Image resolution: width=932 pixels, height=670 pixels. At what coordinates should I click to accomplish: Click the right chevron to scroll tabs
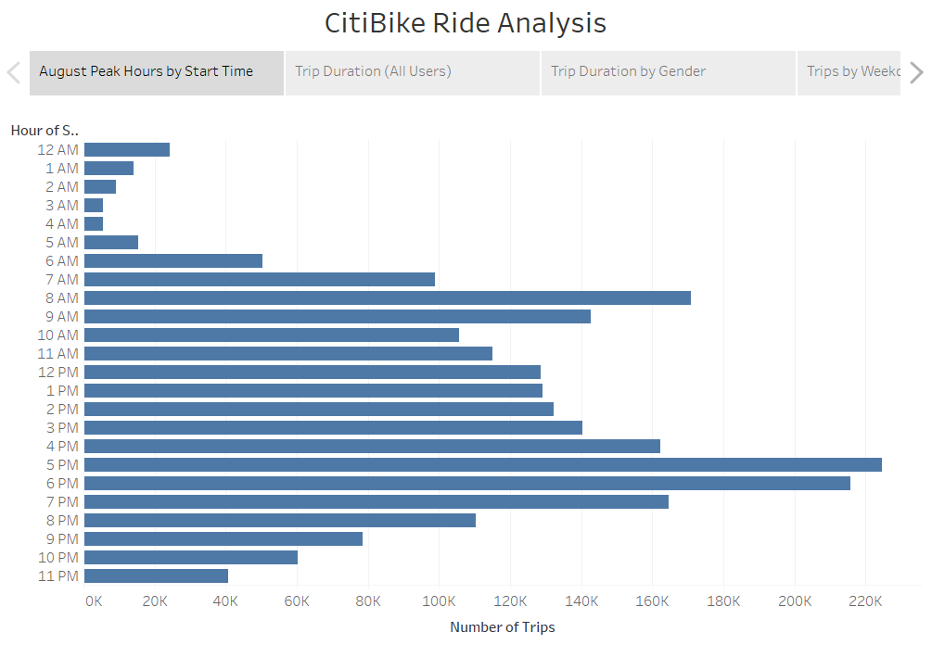[x=914, y=71]
